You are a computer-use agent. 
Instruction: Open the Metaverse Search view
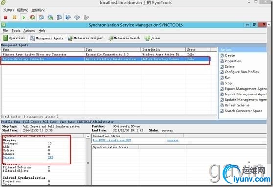coord(124,38)
